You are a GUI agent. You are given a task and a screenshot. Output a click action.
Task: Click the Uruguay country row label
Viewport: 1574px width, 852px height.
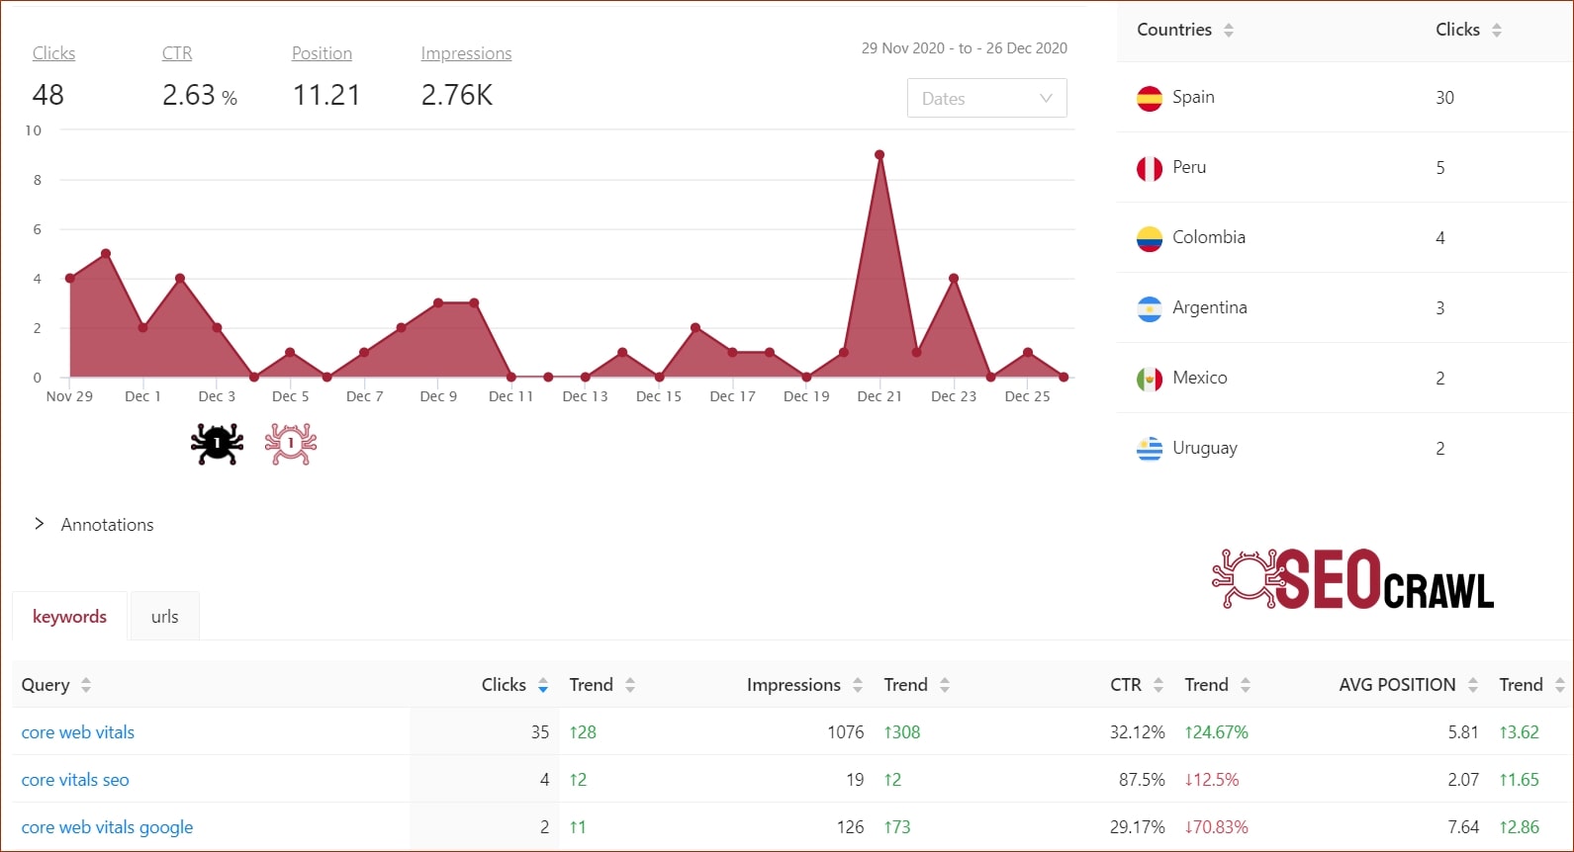tap(1204, 448)
